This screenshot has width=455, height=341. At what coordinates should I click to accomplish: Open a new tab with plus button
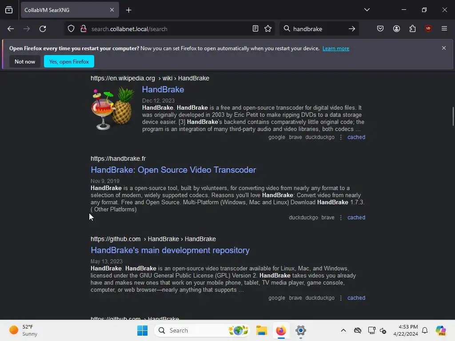pos(128,10)
